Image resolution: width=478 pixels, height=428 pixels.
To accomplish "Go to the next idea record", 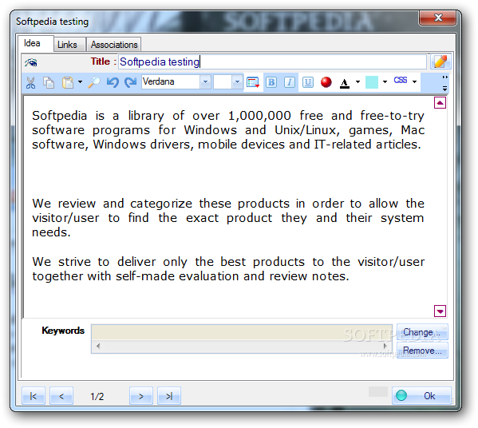I will point(140,396).
